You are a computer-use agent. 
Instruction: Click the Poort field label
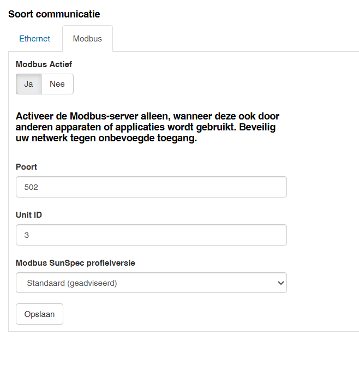click(x=27, y=167)
